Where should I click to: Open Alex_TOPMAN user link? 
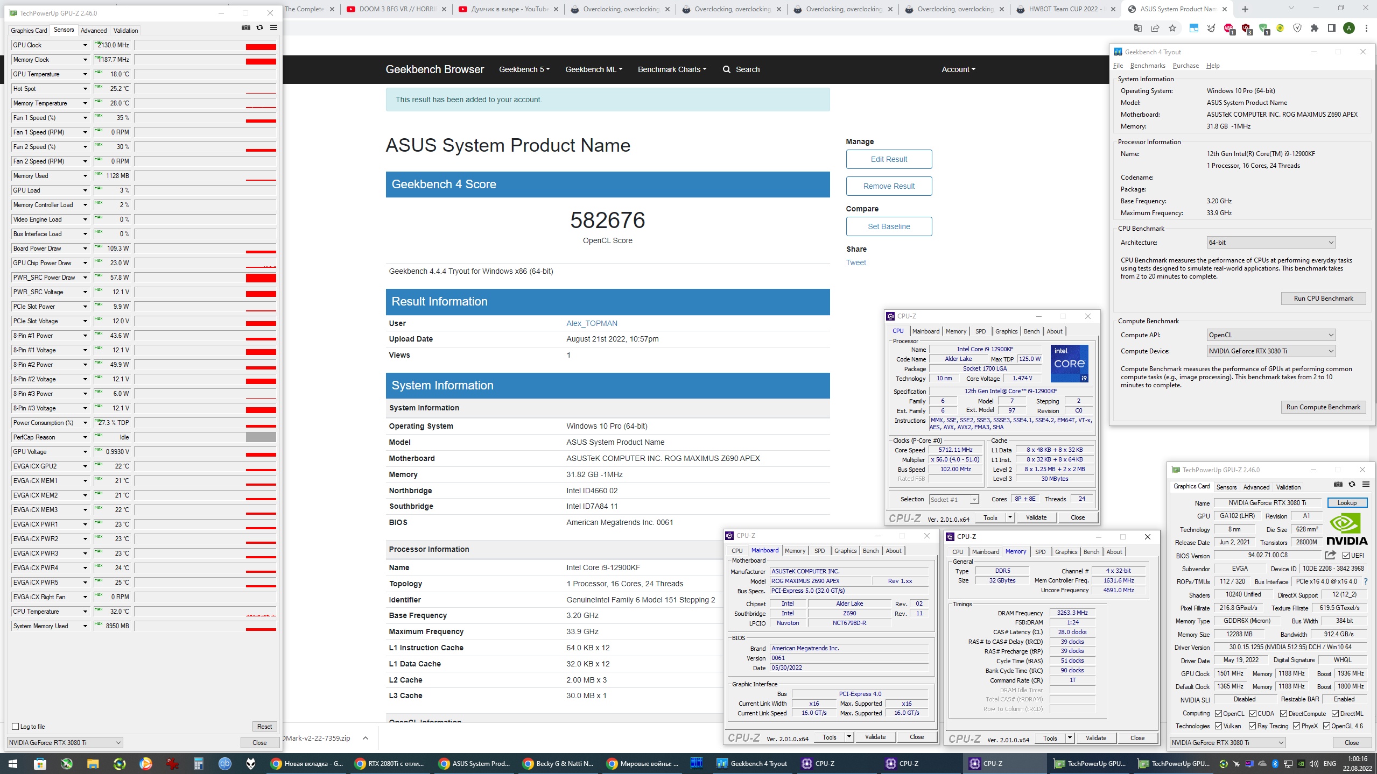[592, 323]
